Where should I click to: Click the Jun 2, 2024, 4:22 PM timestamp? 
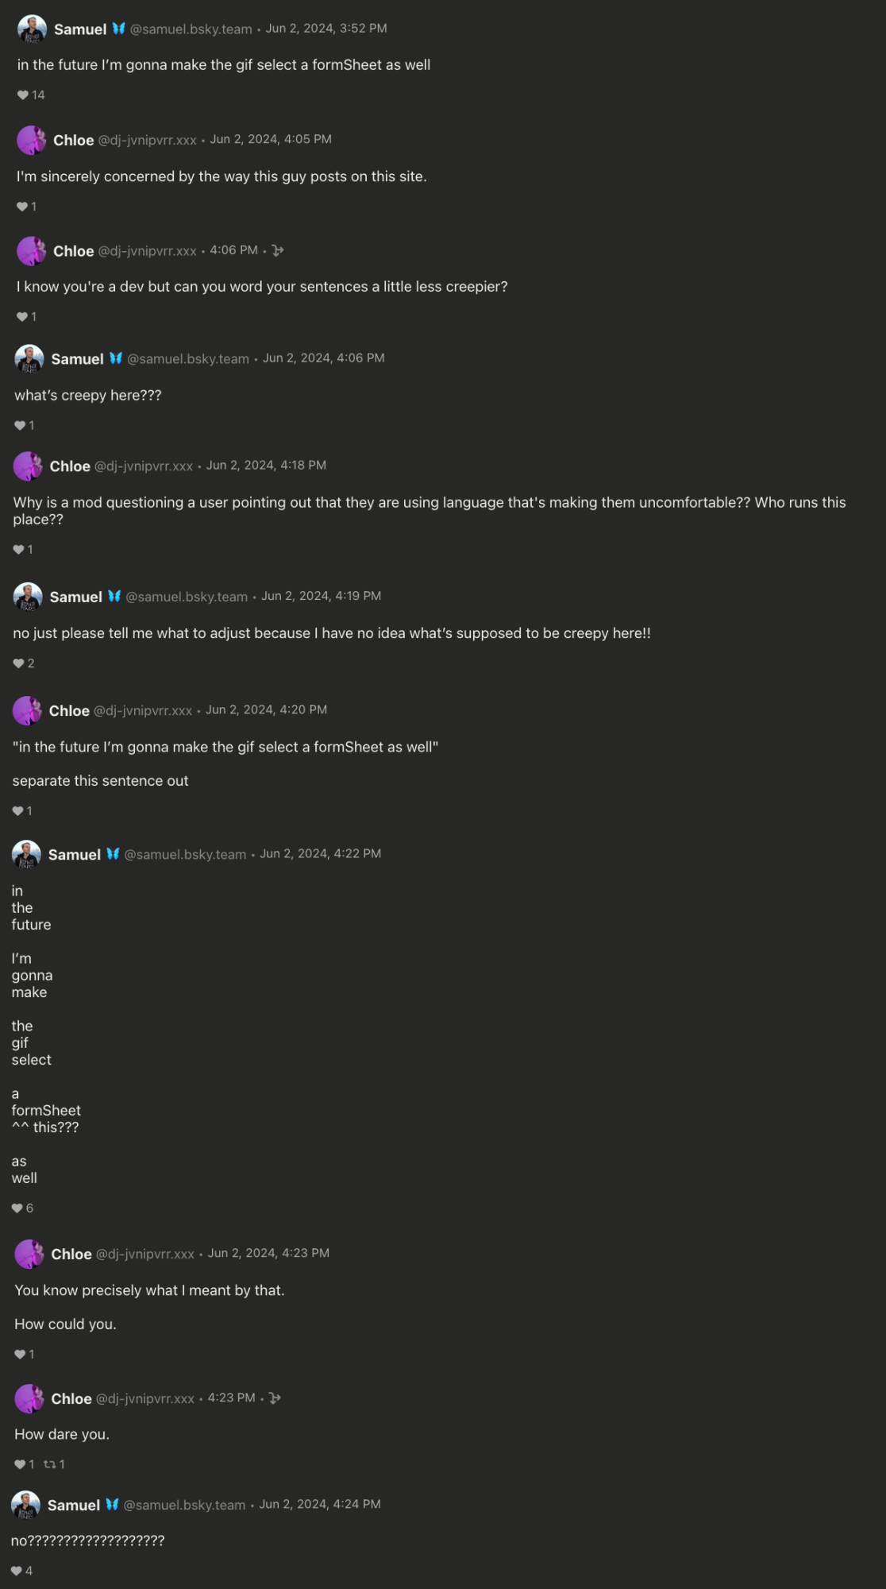point(320,853)
